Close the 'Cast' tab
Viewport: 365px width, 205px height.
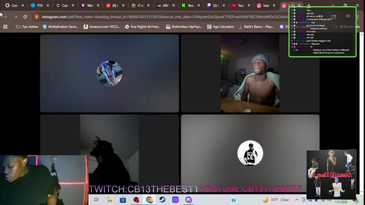coord(73,5)
